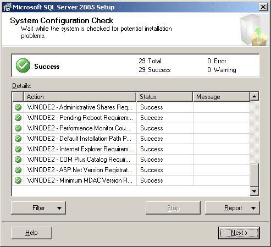Click the server box graphic in header
Viewport: 271px width, 247px height.
click(254, 30)
